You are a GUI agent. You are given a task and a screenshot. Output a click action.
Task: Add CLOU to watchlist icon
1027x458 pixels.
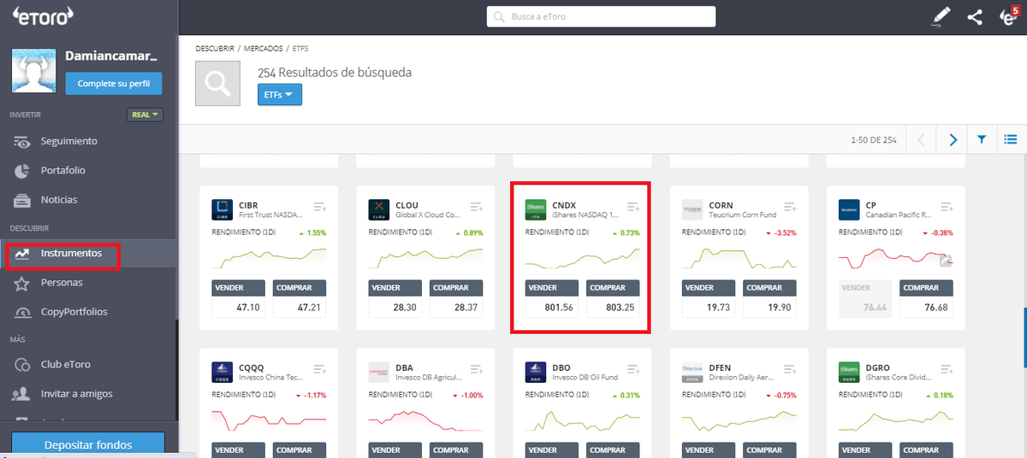(x=477, y=207)
